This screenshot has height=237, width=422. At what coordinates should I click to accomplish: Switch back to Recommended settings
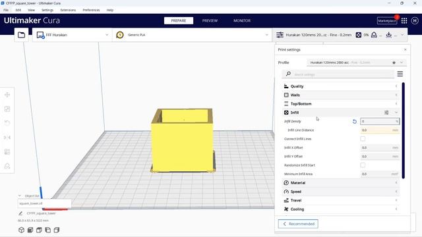pos(298,224)
